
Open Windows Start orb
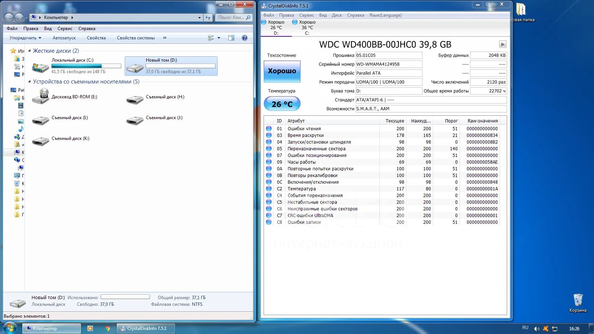(x=10, y=328)
